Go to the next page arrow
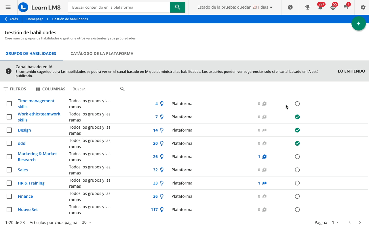The width and height of the screenshot is (369, 228). [360, 222]
